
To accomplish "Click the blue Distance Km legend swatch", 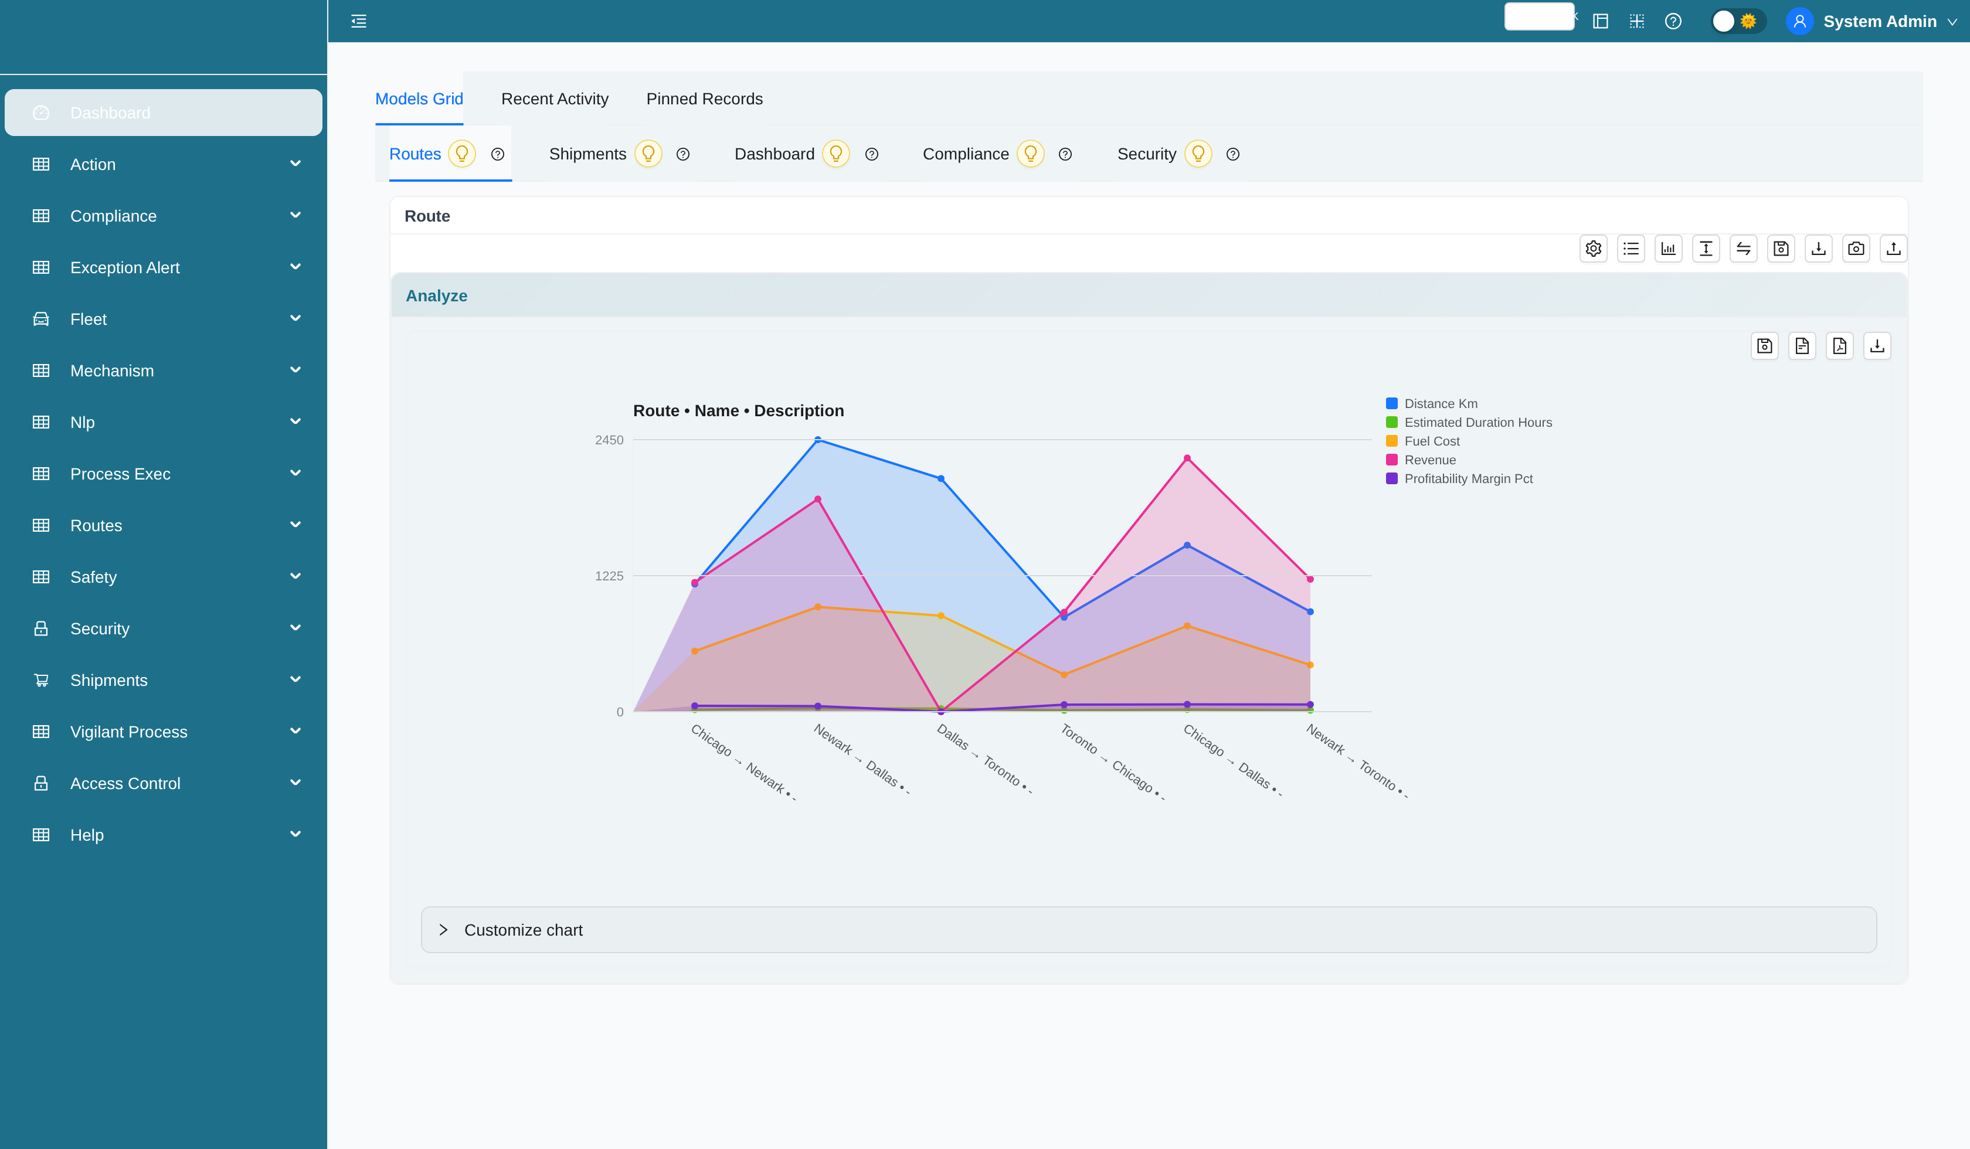I will [1391, 403].
